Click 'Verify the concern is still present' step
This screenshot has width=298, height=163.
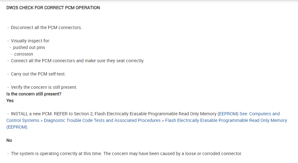(x=44, y=87)
